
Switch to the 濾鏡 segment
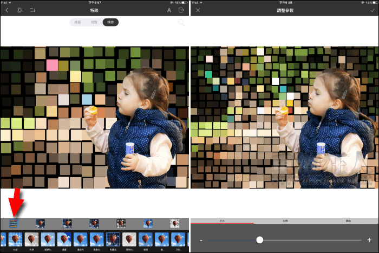tap(77, 22)
